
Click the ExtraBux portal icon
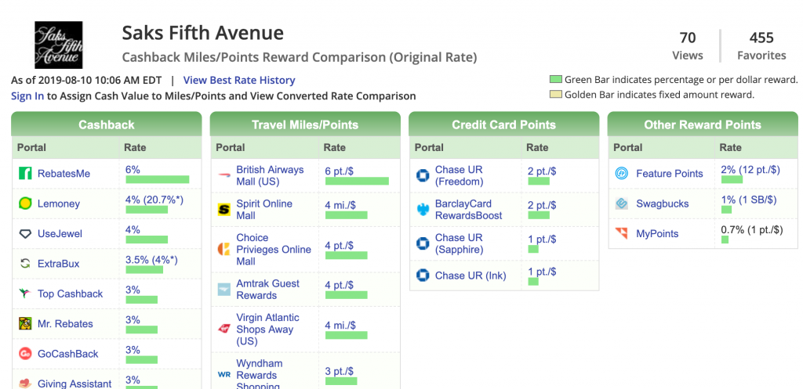coord(25,264)
